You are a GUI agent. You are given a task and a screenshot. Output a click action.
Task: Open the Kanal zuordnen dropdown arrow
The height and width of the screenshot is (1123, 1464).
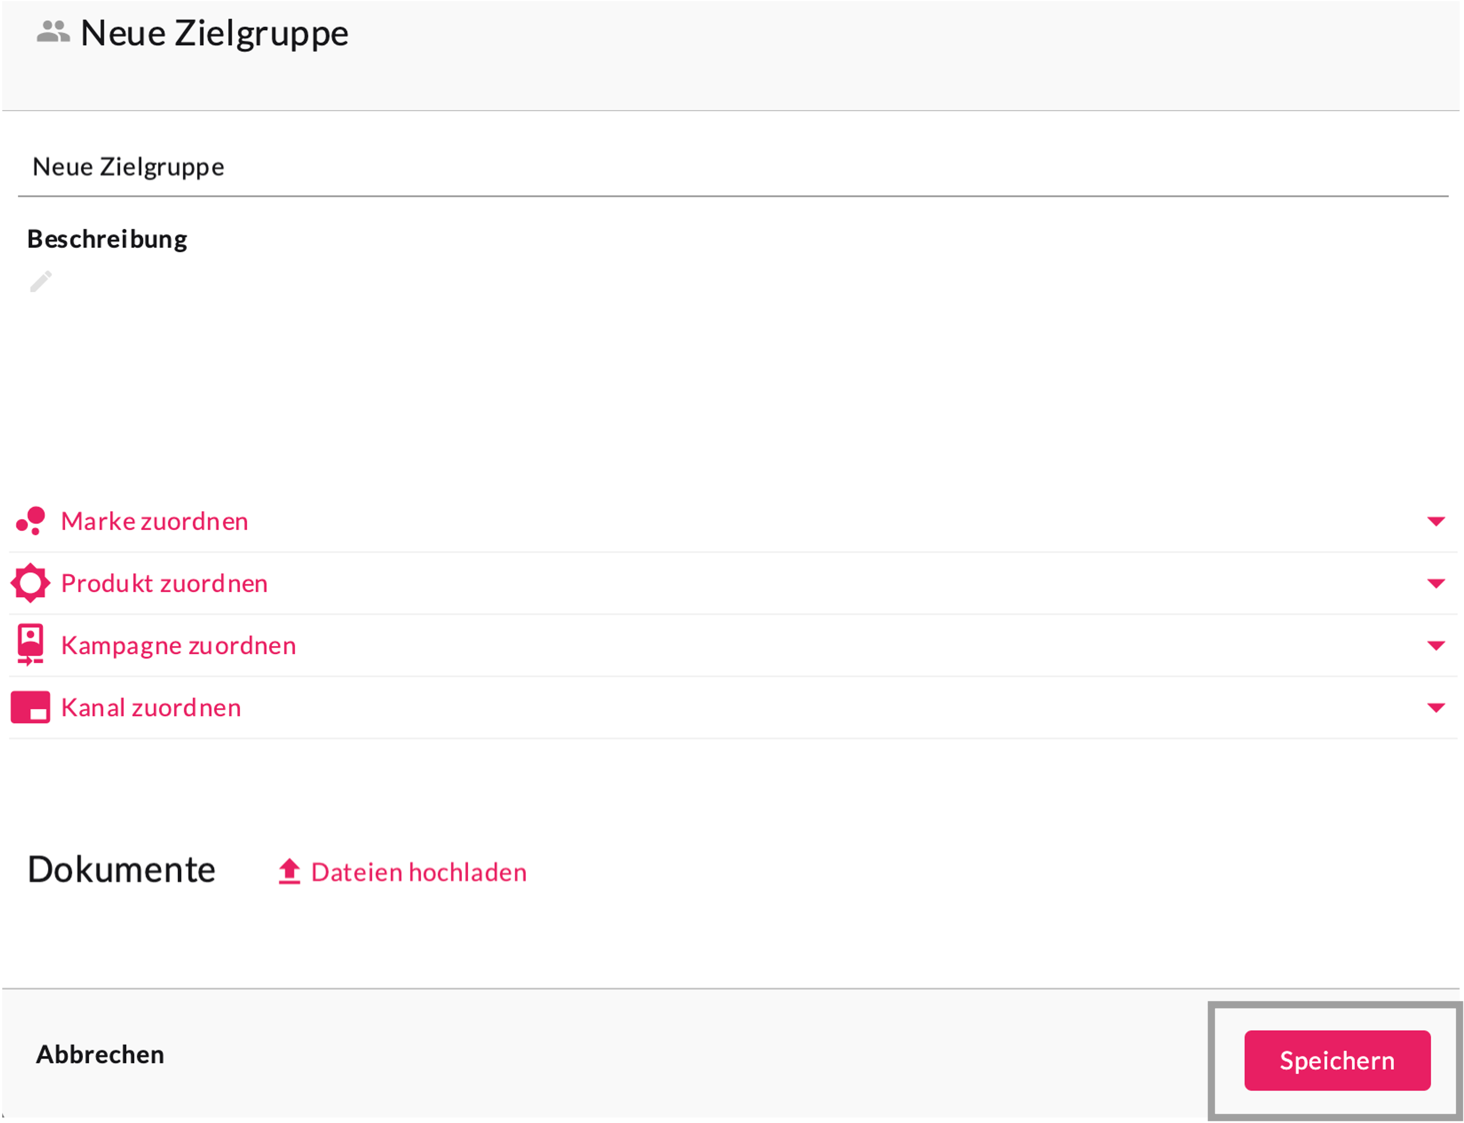click(1436, 708)
